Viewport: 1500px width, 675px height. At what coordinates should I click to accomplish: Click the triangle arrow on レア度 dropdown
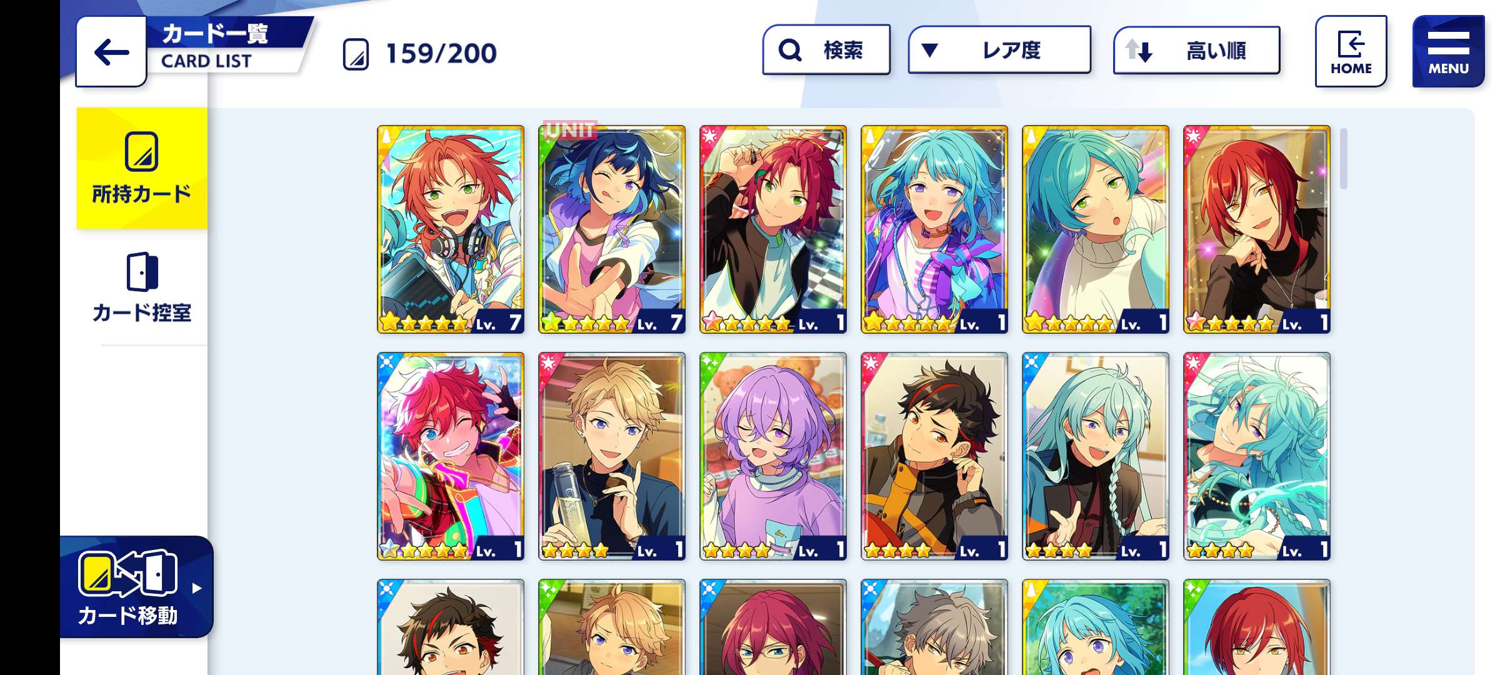point(929,50)
